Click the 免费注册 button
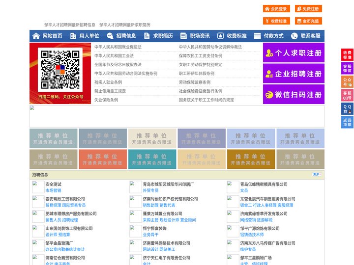 click(308, 9)
